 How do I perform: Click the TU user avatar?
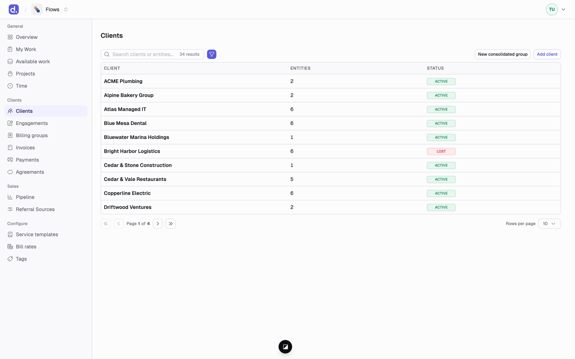click(x=552, y=9)
